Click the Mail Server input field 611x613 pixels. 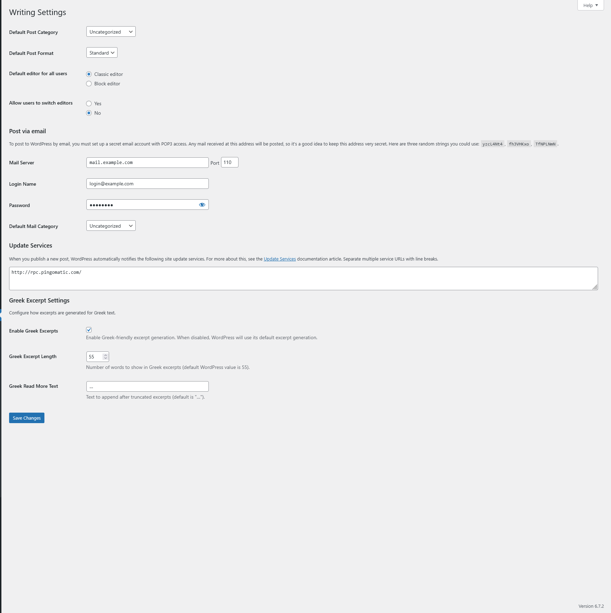(147, 162)
